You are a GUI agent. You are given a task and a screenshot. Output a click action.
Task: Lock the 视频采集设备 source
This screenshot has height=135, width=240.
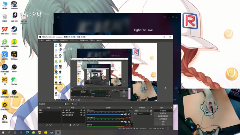84,112
